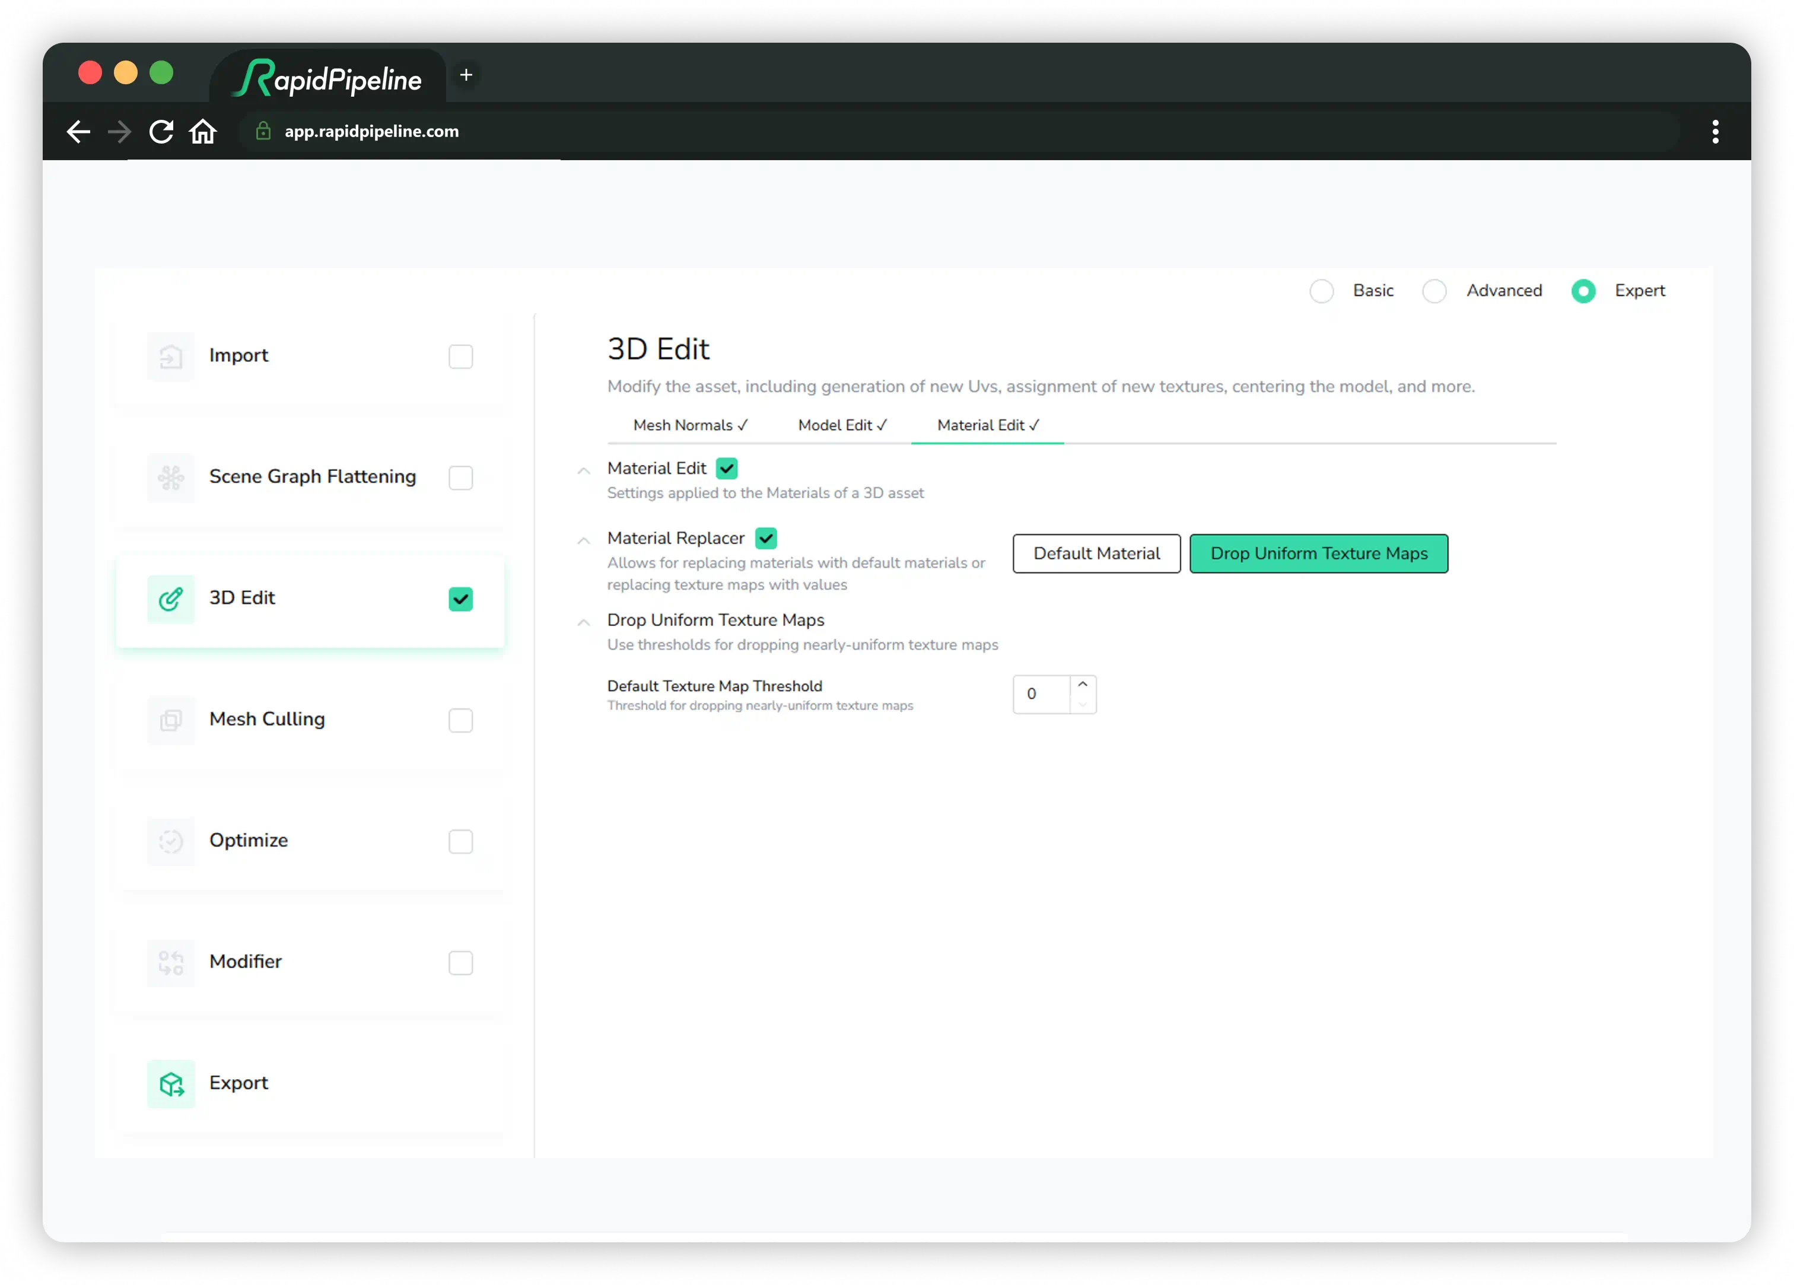This screenshot has width=1794, height=1285.
Task: Collapse the Drop Uniform Texture Maps chevron
Action: [x=584, y=623]
